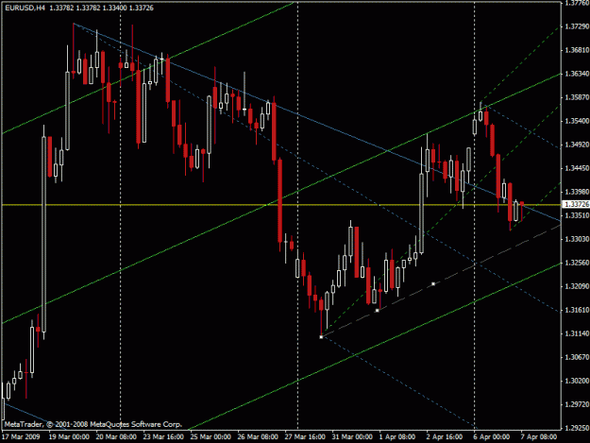Select the 1.30200 price axis value
590x443 pixels.
pos(577,381)
